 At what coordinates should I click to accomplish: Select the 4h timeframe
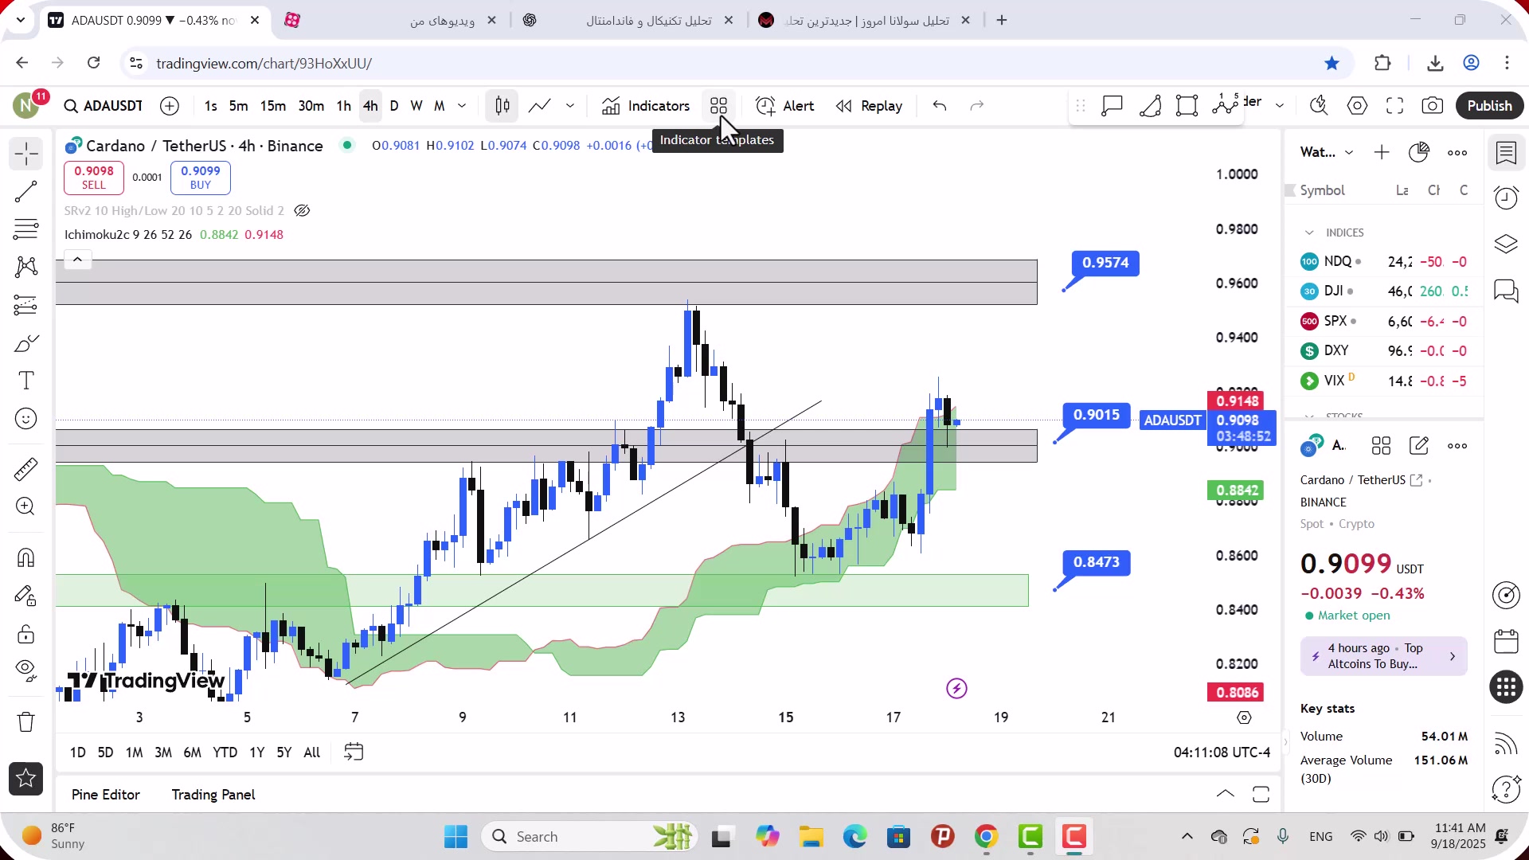(x=370, y=106)
